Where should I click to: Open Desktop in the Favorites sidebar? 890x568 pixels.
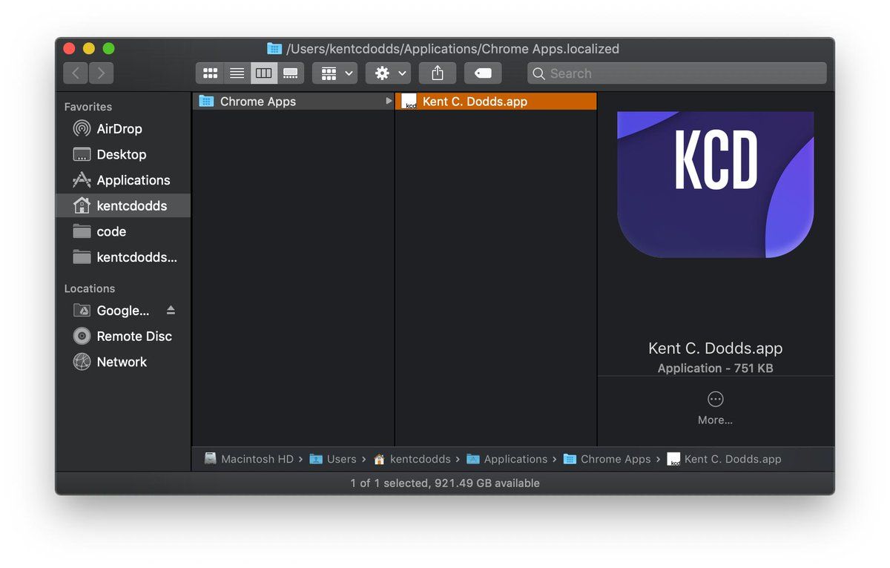121,155
